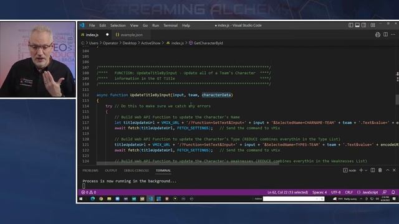Open the Customize Layout icon
Image resolution: width=399 pixels, height=224 pixels.
(x=373, y=25)
